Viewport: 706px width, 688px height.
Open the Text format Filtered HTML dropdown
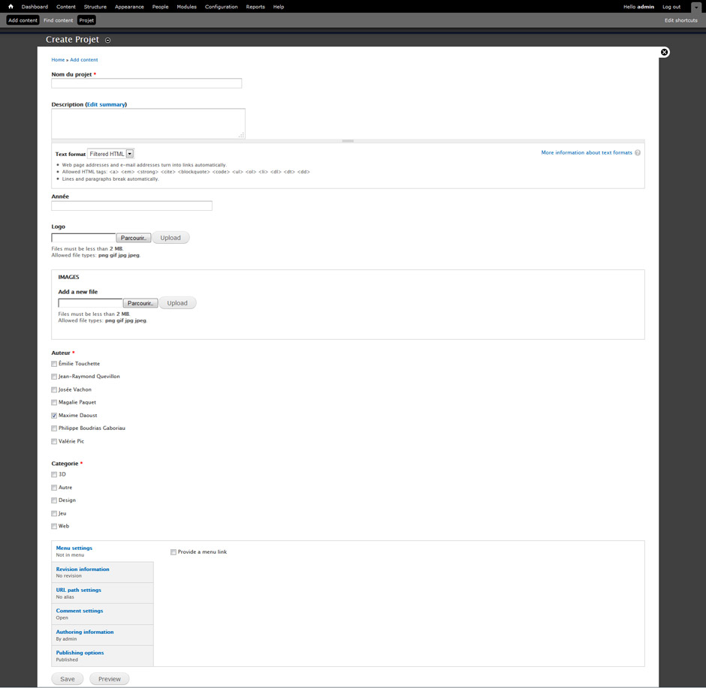(x=110, y=154)
